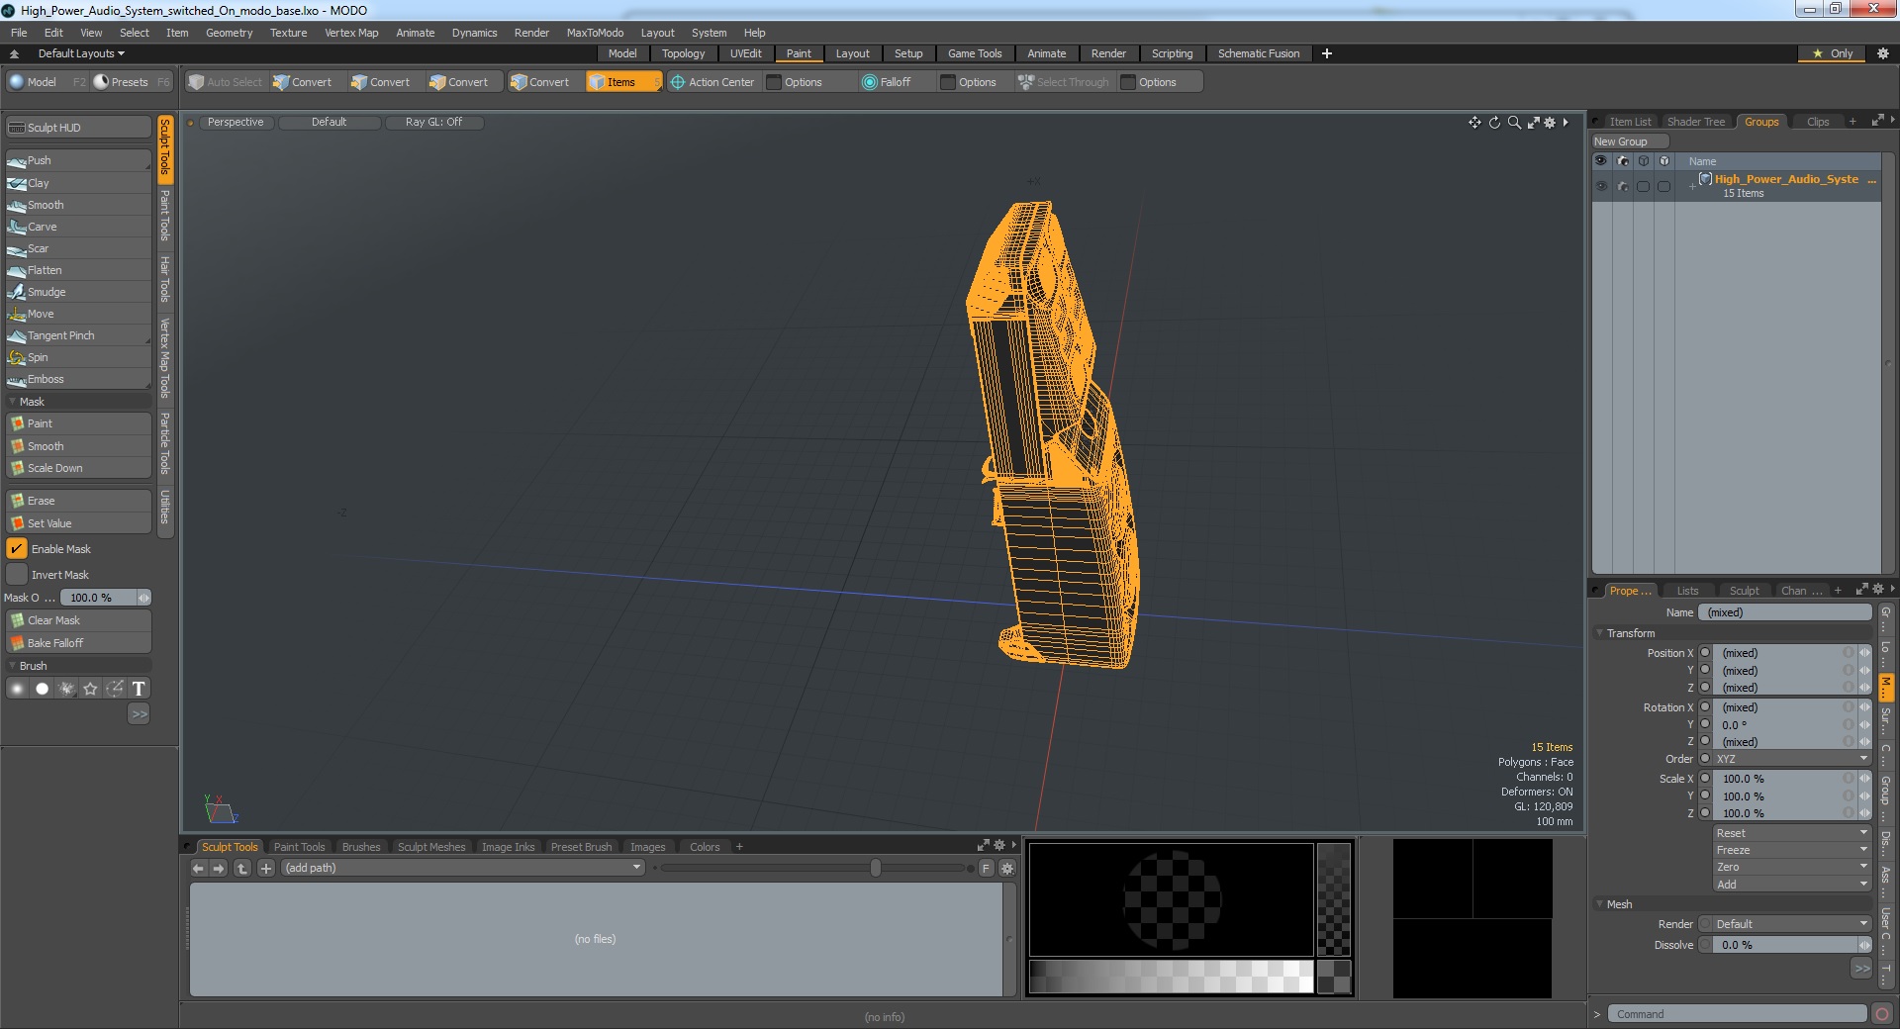The width and height of the screenshot is (1900, 1029).
Task: Open the Zero transform dropdown
Action: point(1791,867)
